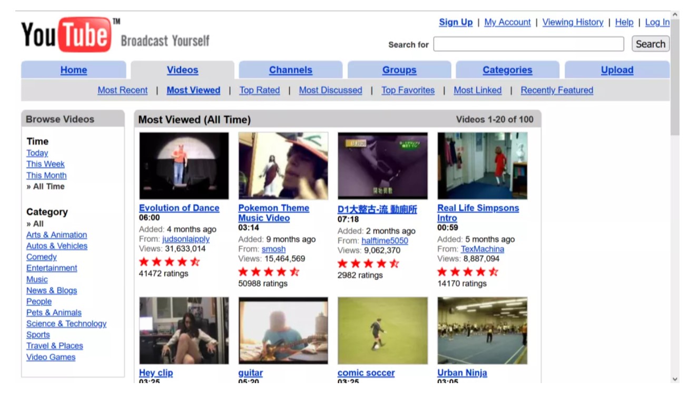Open the Urban Ninja thumbnail
The image size is (689, 401).
point(483,330)
